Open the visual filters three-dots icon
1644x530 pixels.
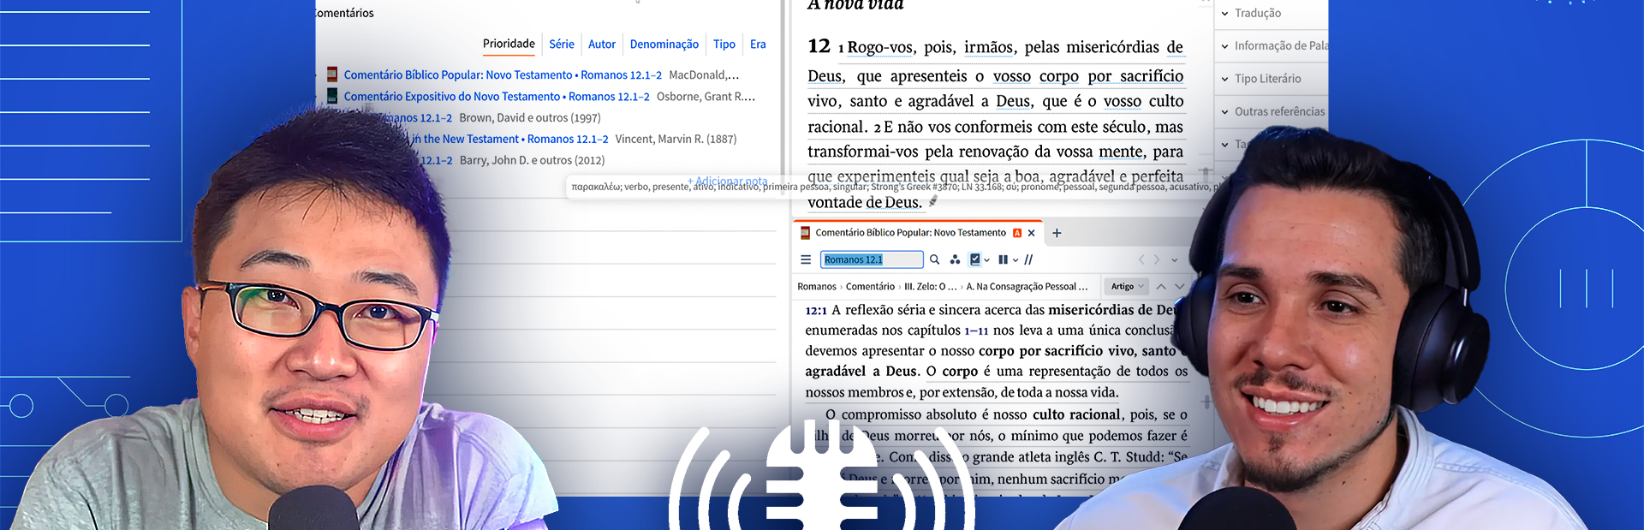pyautogui.click(x=955, y=259)
